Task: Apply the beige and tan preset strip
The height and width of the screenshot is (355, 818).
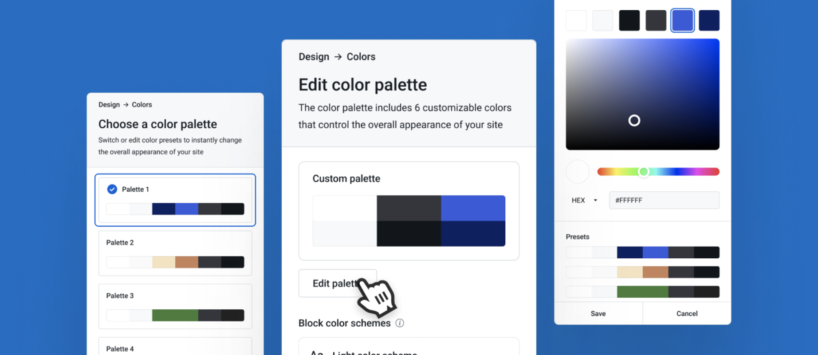Action: (x=642, y=272)
